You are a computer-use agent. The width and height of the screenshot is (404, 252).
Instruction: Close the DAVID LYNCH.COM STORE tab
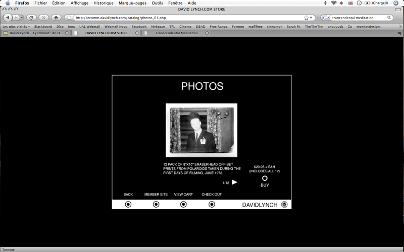[137, 33]
